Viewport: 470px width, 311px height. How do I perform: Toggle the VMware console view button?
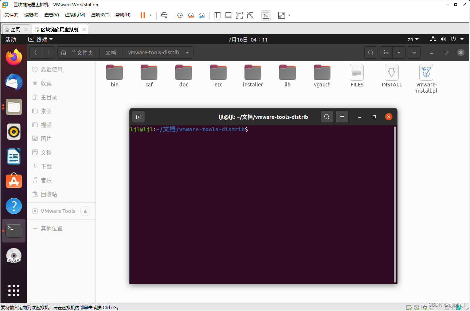coord(266,15)
